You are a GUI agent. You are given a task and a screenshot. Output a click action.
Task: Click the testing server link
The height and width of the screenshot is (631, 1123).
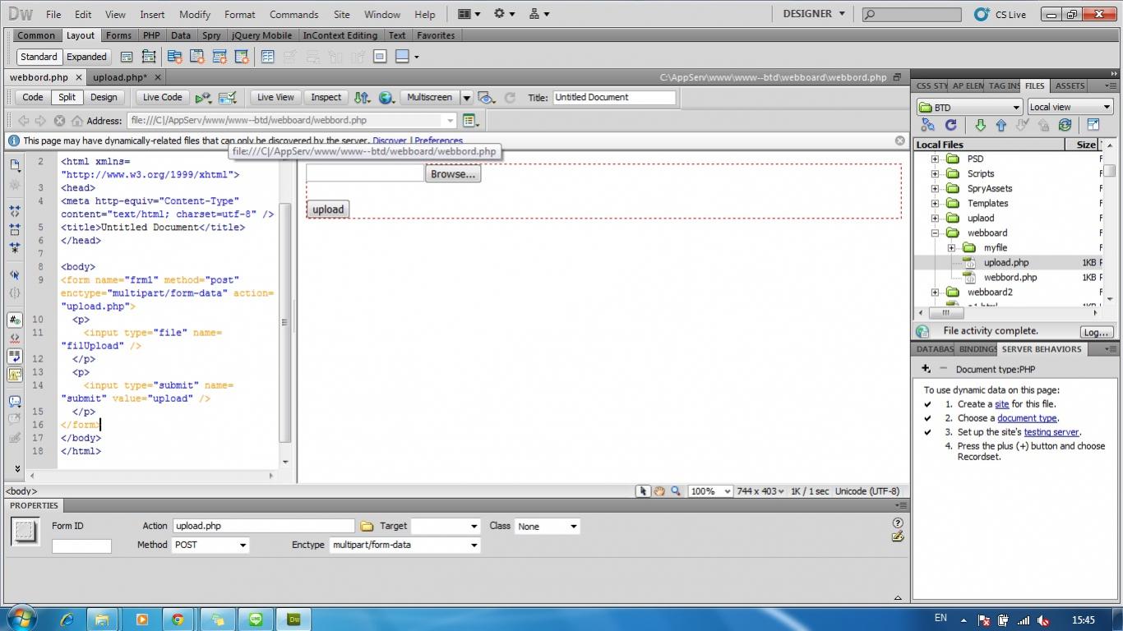tap(1051, 432)
